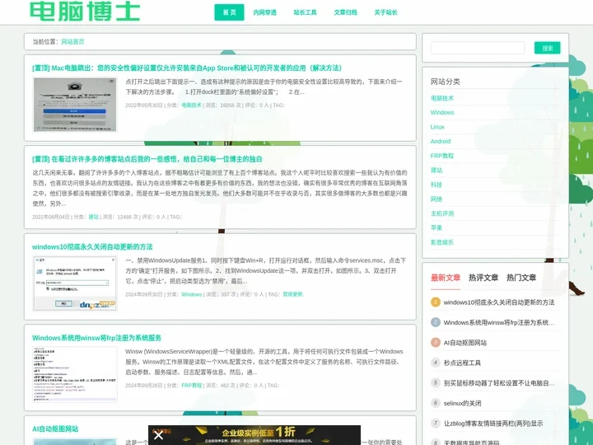Select Android in the 网站分类 sidebar
The width and height of the screenshot is (593, 445).
click(441, 142)
